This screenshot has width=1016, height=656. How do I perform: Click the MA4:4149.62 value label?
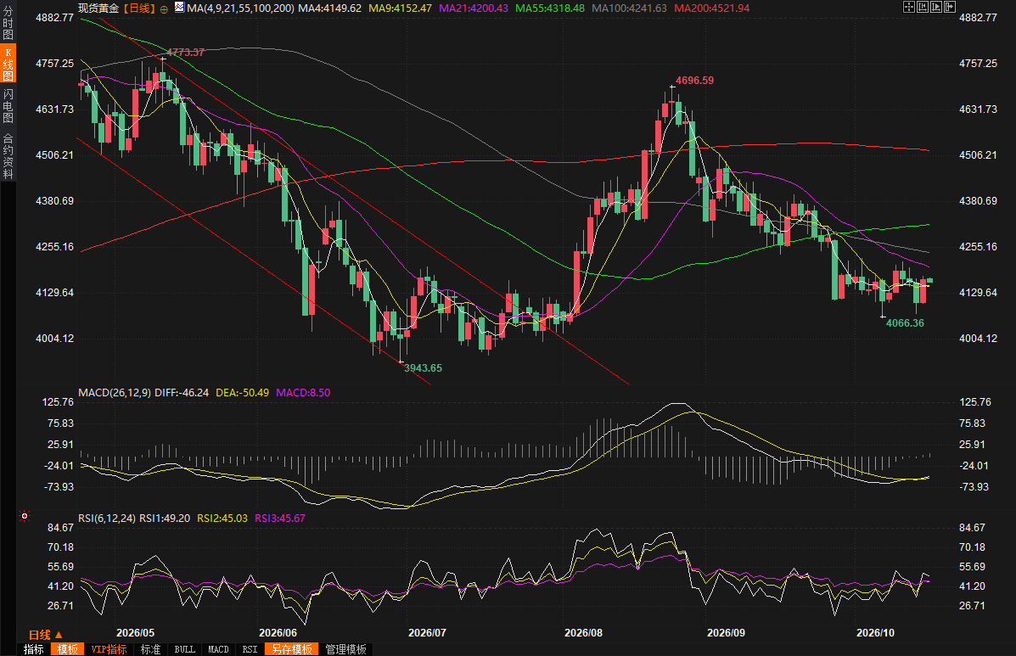(330, 8)
